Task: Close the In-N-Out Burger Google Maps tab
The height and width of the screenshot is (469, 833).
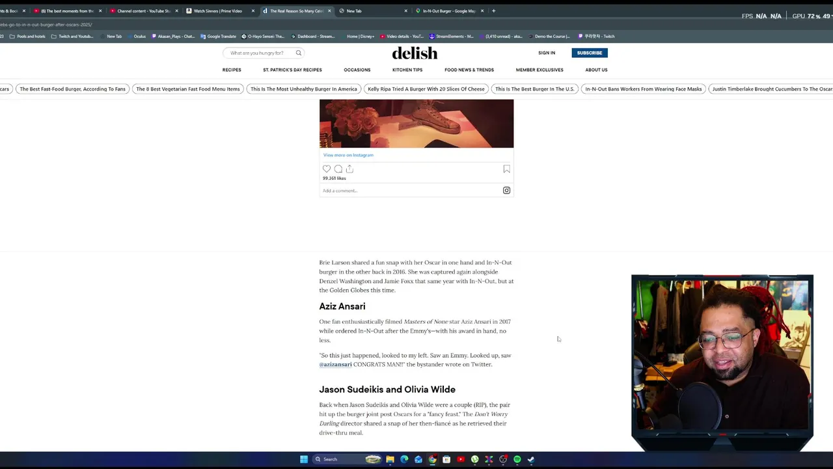Action: pos(482,11)
